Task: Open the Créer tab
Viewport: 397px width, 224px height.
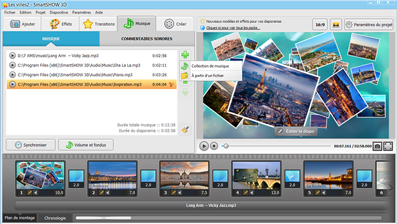Action: click(175, 24)
